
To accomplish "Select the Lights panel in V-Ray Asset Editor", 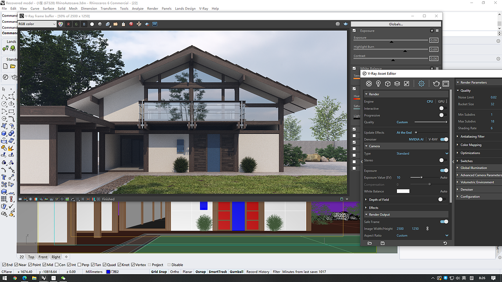I will [378, 83].
